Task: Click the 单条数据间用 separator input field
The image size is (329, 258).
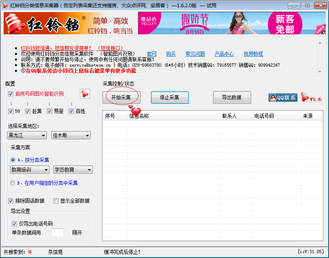Action: click(57, 233)
